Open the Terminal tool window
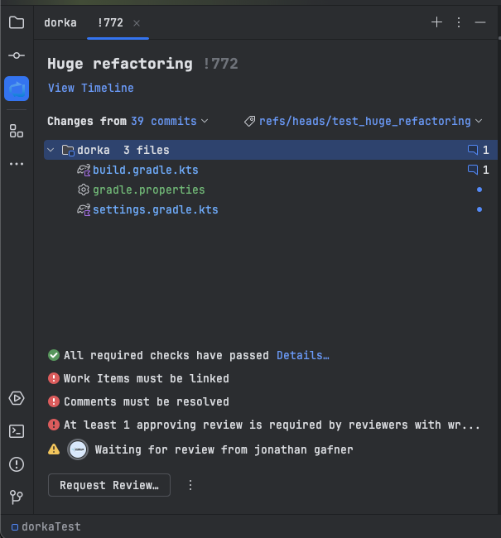Screen dimensions: 501x538 (x=17, y=431)
